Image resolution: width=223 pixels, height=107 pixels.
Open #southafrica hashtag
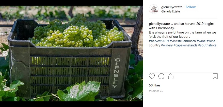[207, 45]
